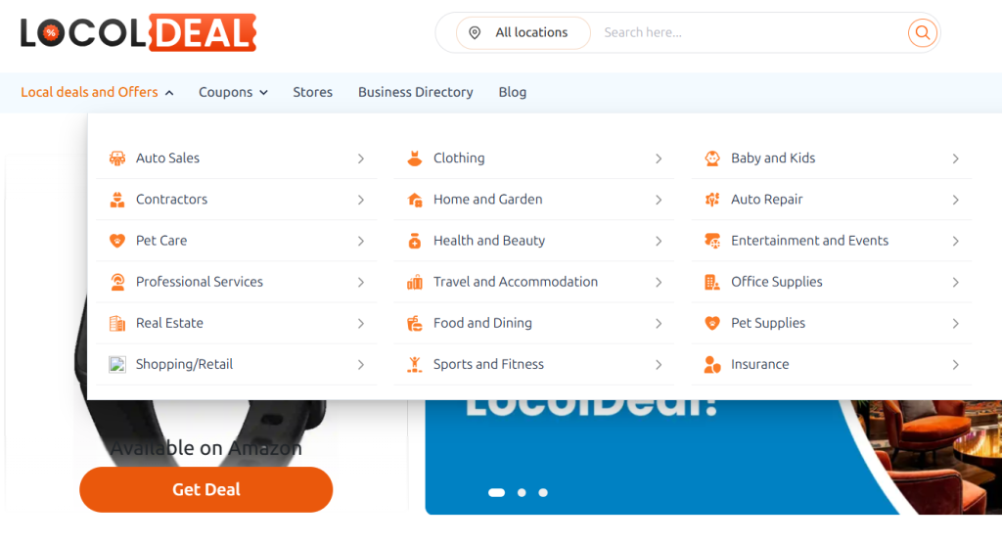1002x544 pixels.
Task: Expand the Insurance submenu arrow
Action: click(x=956, y=364)
